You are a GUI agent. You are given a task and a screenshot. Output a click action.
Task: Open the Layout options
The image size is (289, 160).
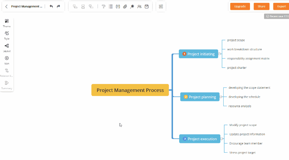7,47
